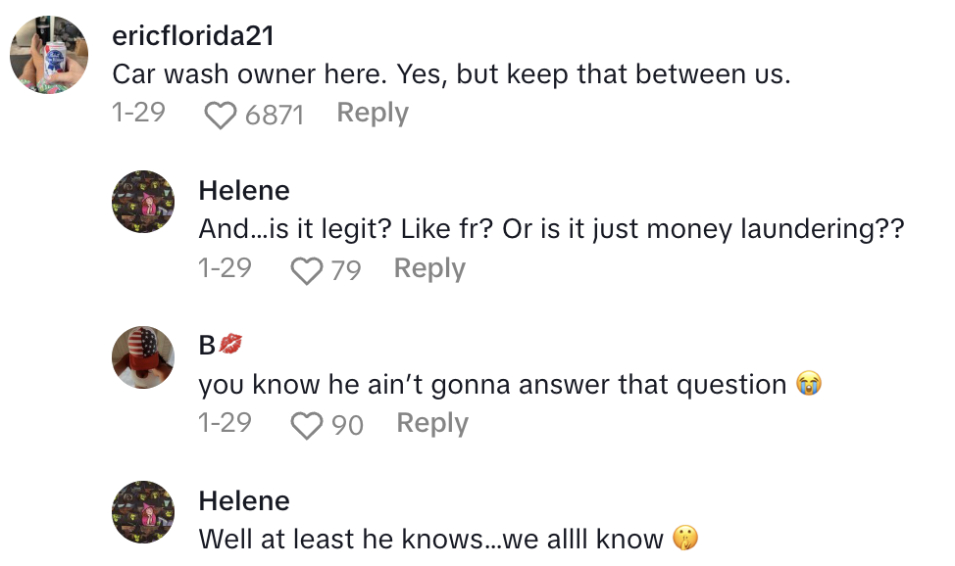Reply to B's comment
Screen dimensions: 955x566
(x=432, y=423)
